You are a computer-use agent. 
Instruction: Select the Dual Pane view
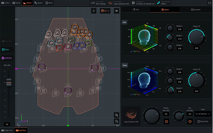(x=21, y=130)
